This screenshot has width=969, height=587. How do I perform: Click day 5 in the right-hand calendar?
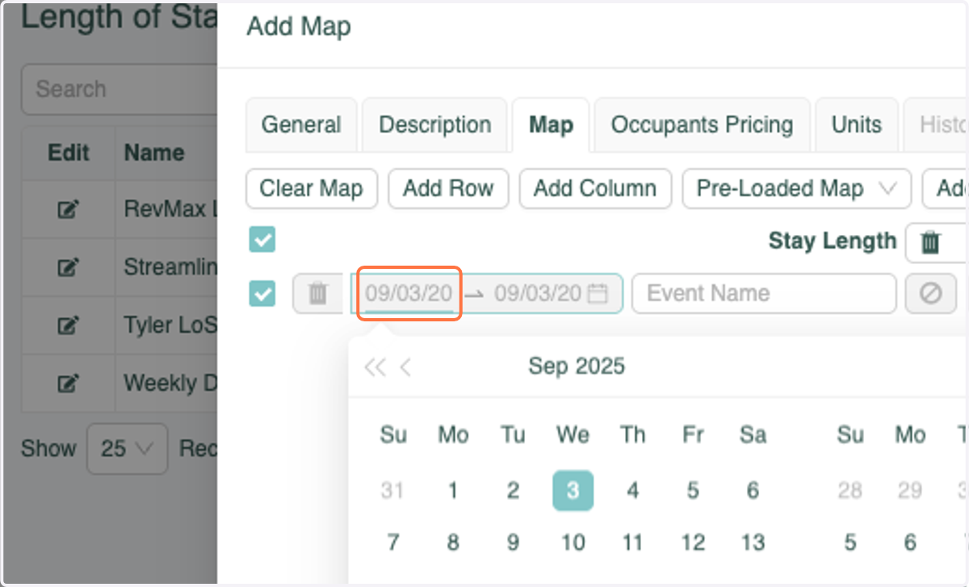pos(850,542)
